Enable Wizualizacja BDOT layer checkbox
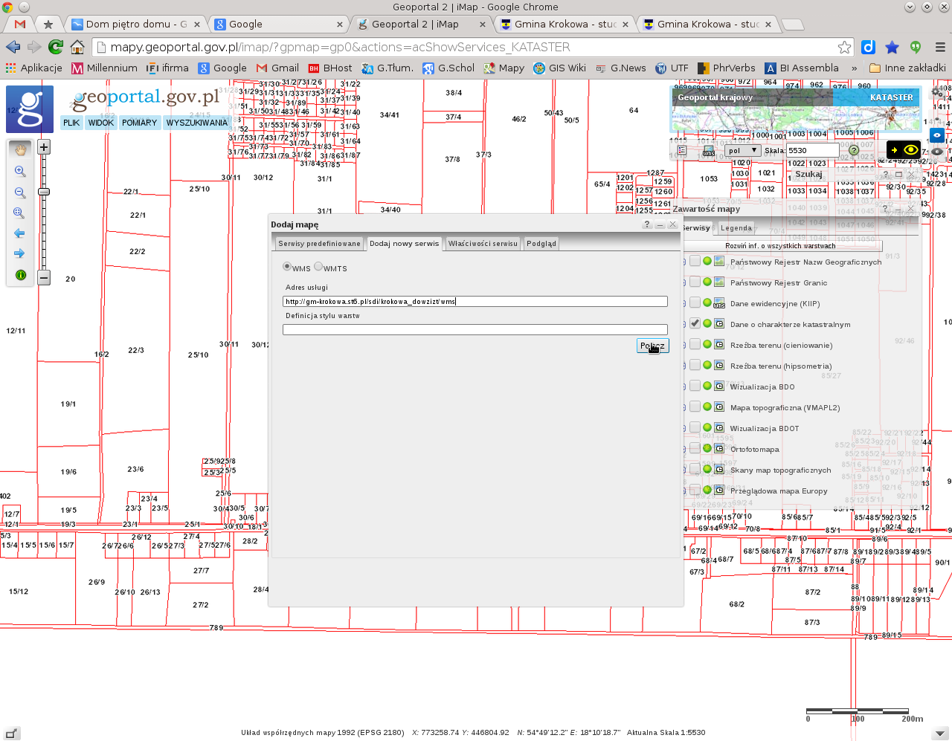 695,428
